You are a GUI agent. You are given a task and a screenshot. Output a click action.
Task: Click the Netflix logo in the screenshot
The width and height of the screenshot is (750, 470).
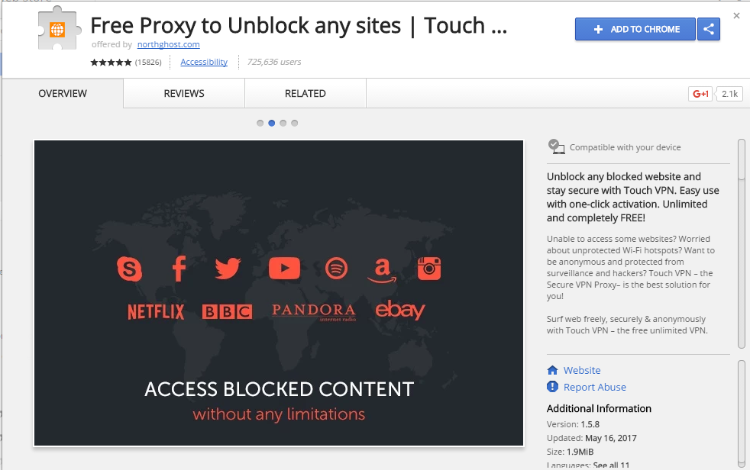156,312
